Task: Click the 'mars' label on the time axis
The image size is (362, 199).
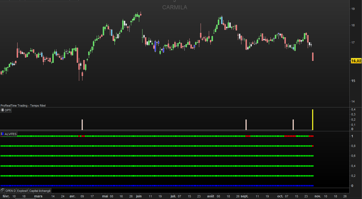Action: pos(38,196)
